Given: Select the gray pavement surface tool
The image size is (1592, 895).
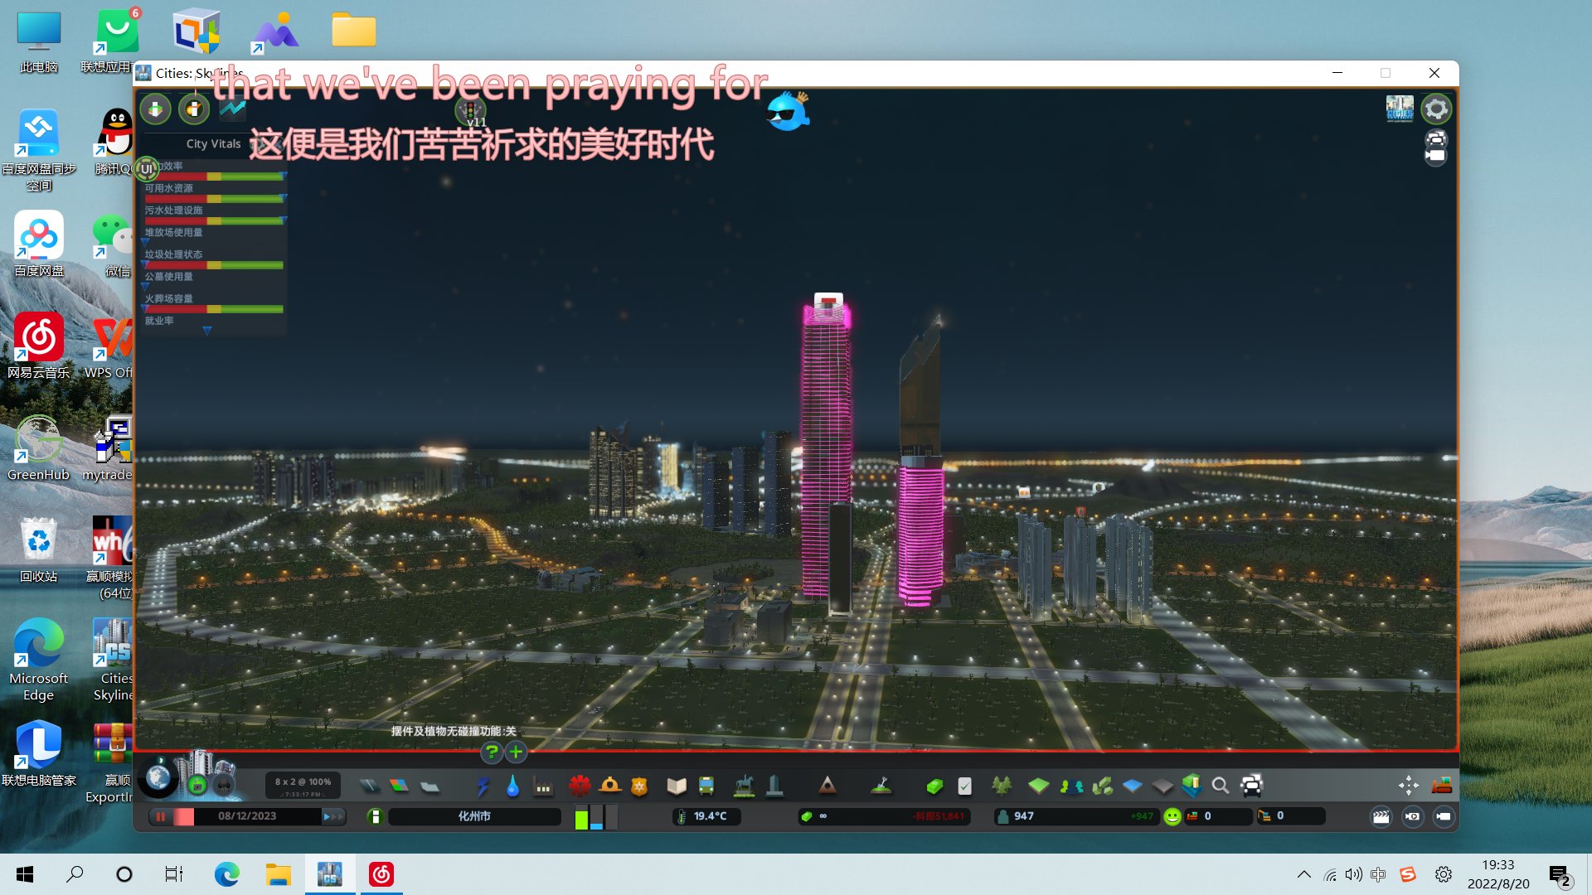Looking at the screenshot, I should click(1162, 786).
